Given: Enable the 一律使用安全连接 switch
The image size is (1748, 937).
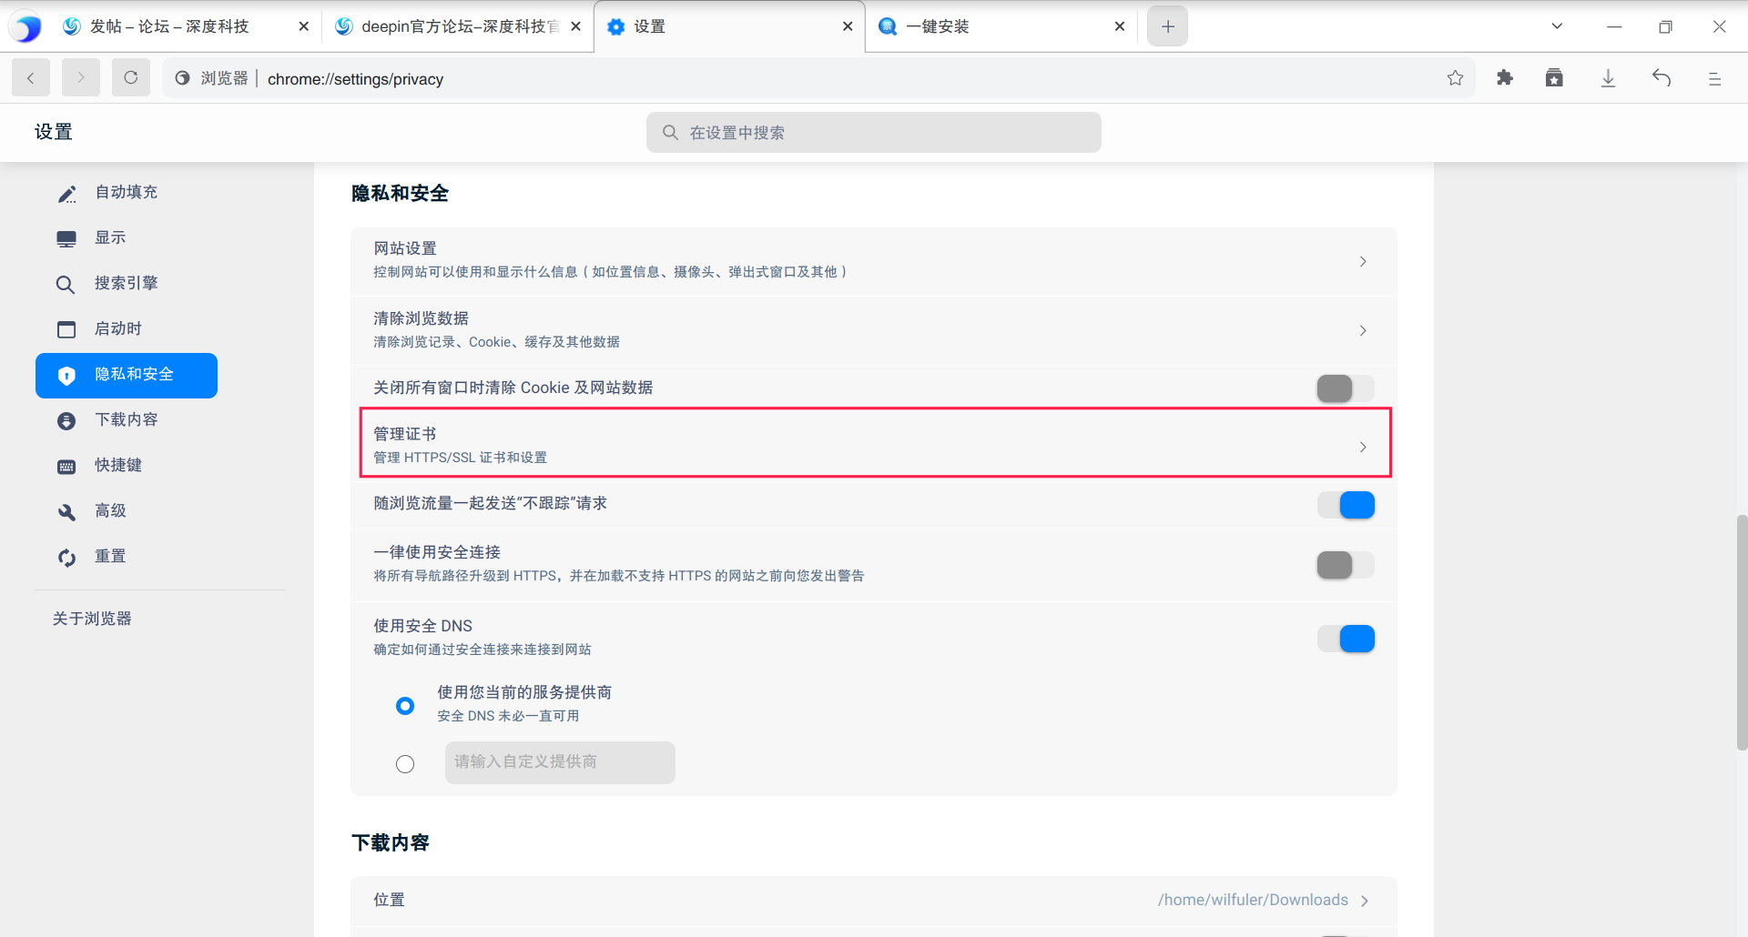Looking at the screenshot, I should coord(1346,565).
